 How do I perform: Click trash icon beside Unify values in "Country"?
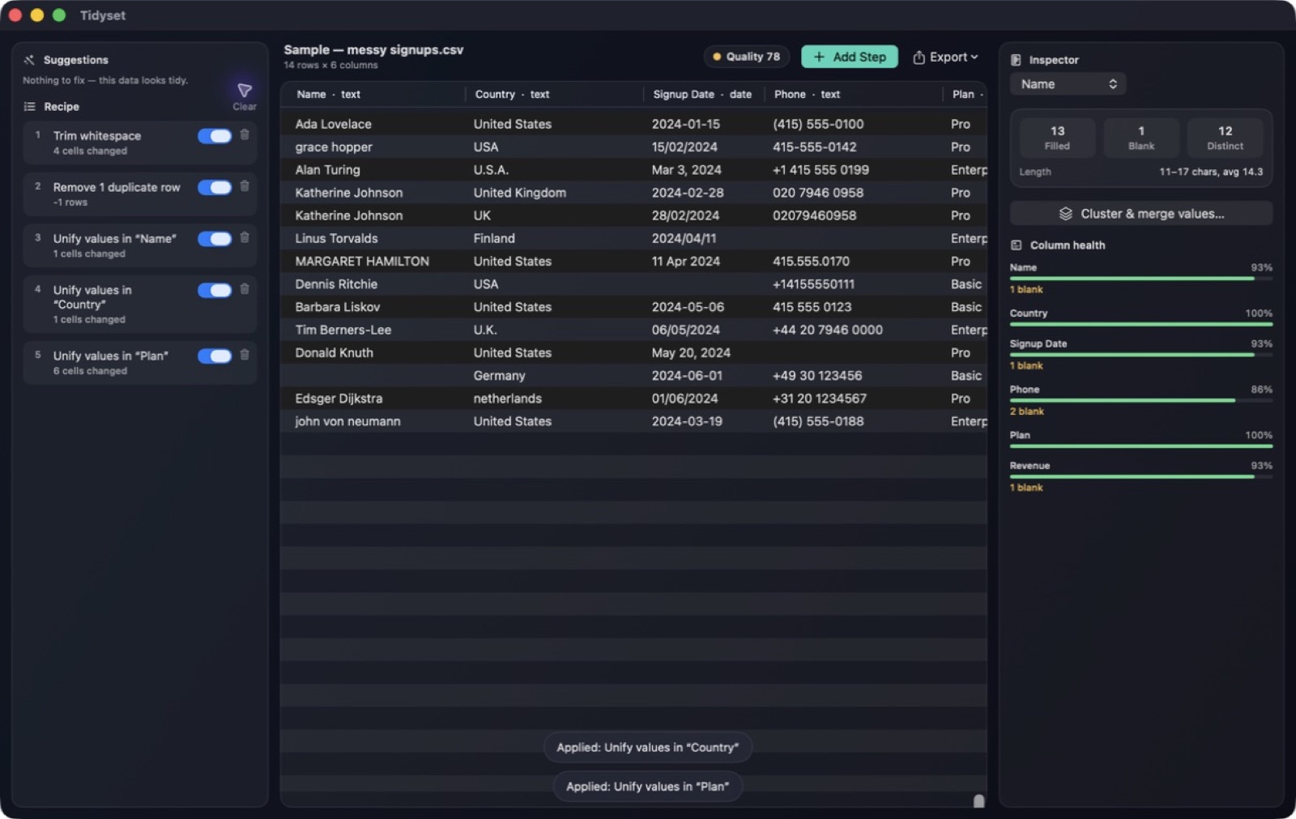245,288
